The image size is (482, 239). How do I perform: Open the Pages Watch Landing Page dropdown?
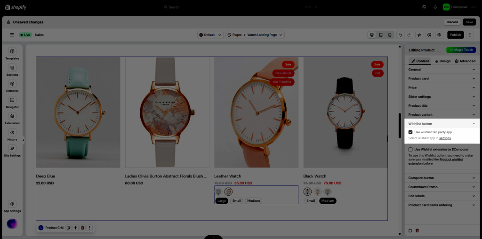pos(255,35)
